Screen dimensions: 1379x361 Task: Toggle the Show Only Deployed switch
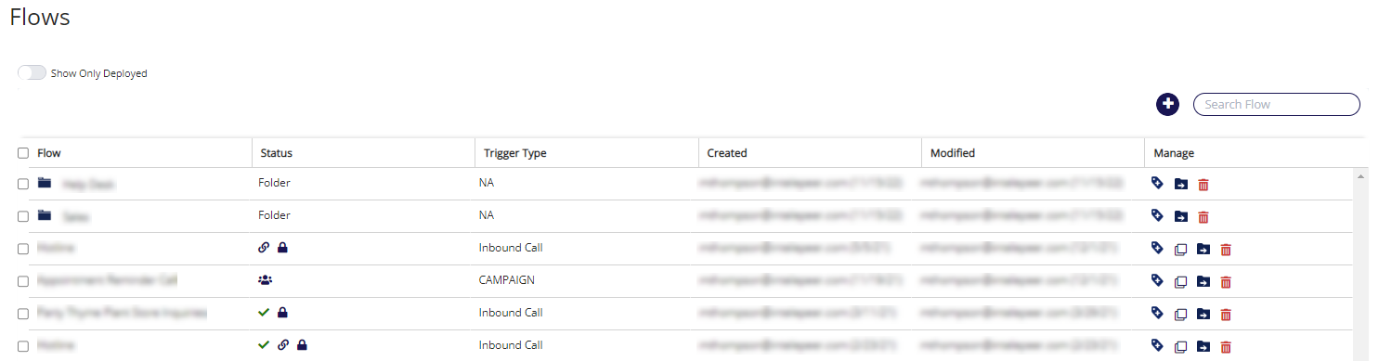click(x=32, y=72)
